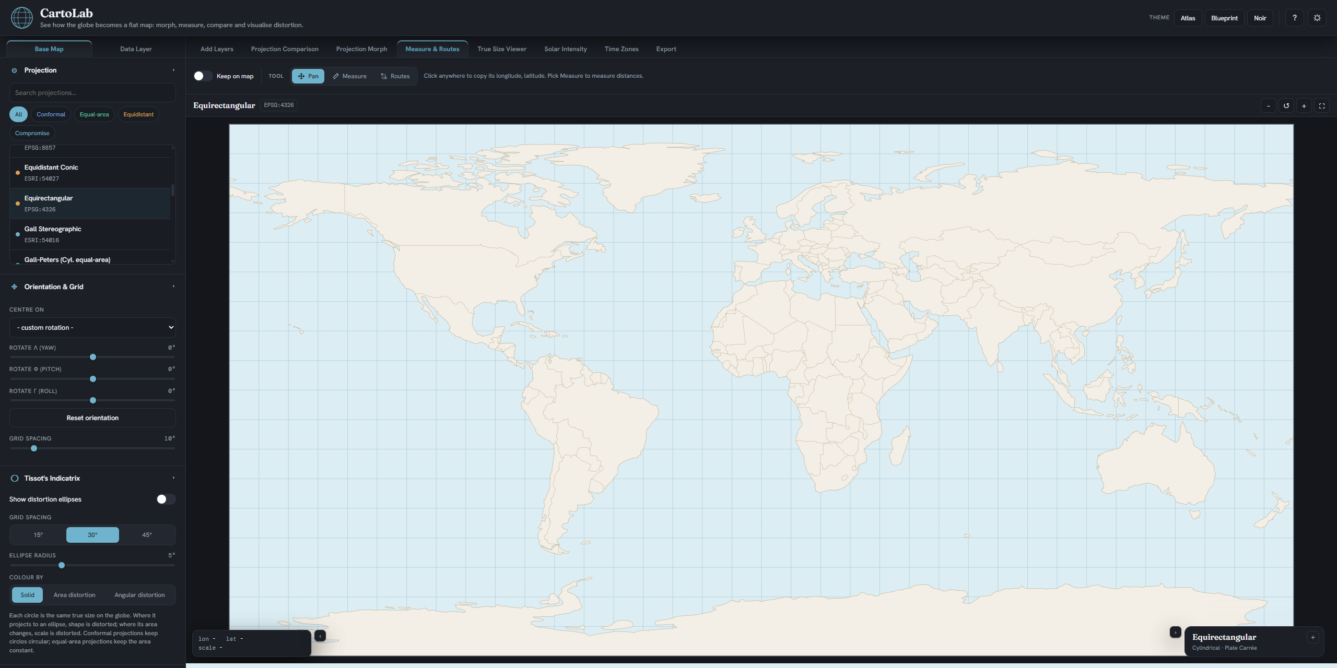Filter projections by All

[x=18, y=114]
